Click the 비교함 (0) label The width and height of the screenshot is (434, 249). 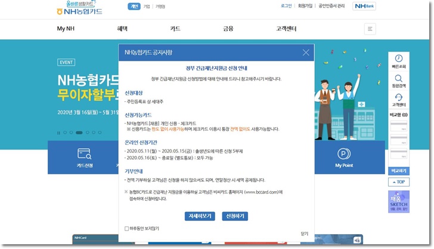tap(399, 115)
